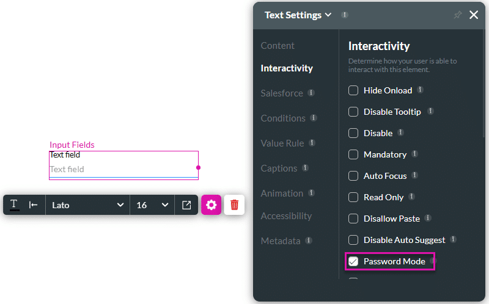Click the info icon beside Password Mode

point(433,261)
